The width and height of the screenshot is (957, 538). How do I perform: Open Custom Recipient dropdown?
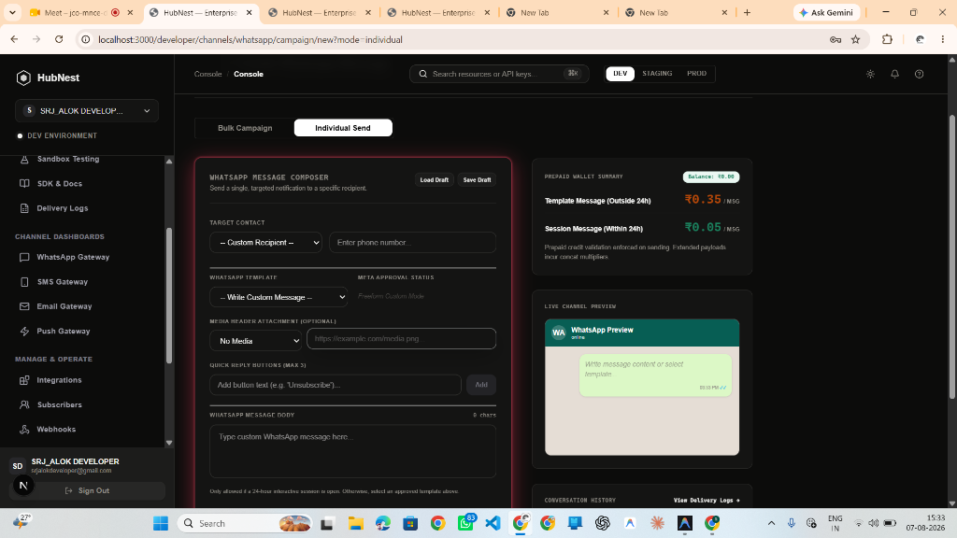point(265,242)
